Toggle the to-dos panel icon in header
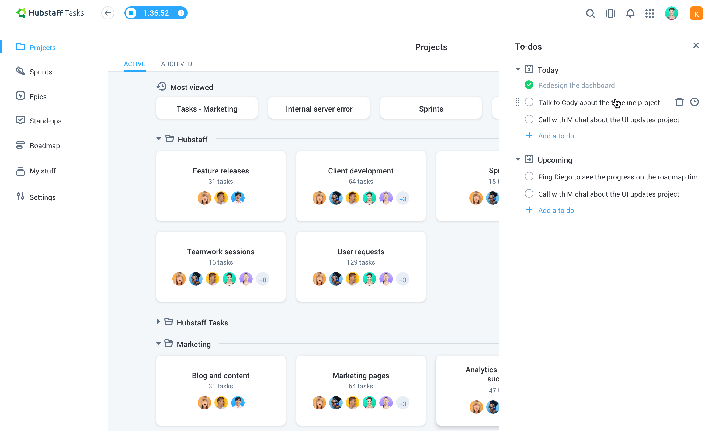The width and height of the screenshot is (715, 431). (610, 13)
